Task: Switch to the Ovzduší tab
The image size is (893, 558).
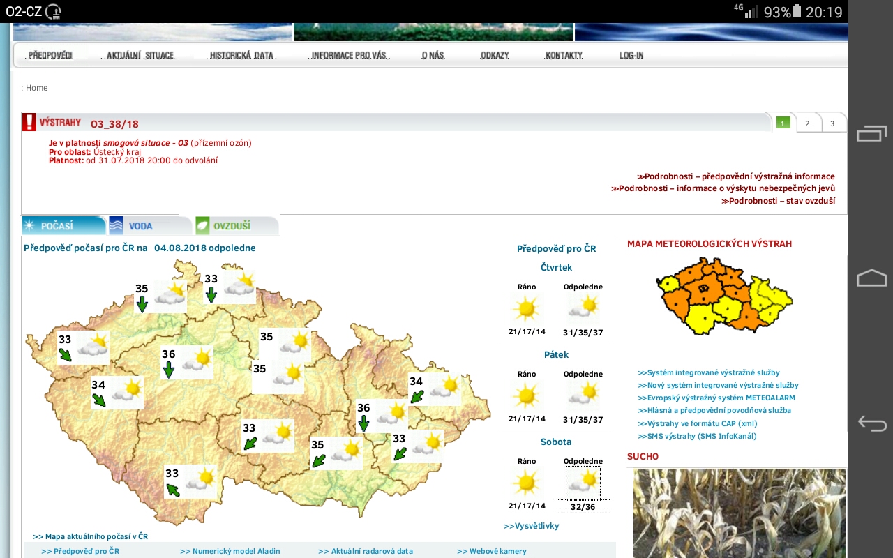Action: coord(236,226)
